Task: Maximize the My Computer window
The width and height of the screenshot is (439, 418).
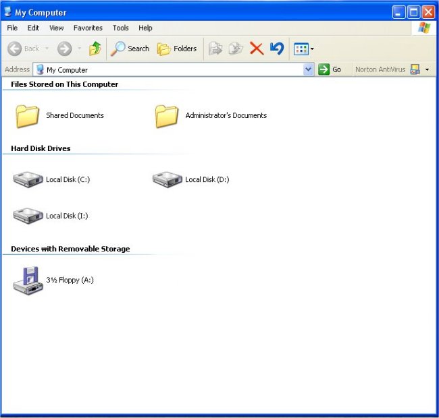Action: click(x=413, y=12)
